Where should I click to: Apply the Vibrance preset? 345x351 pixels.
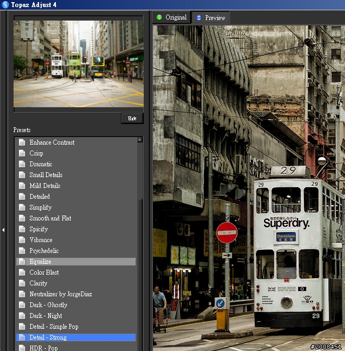pos(76,240)
